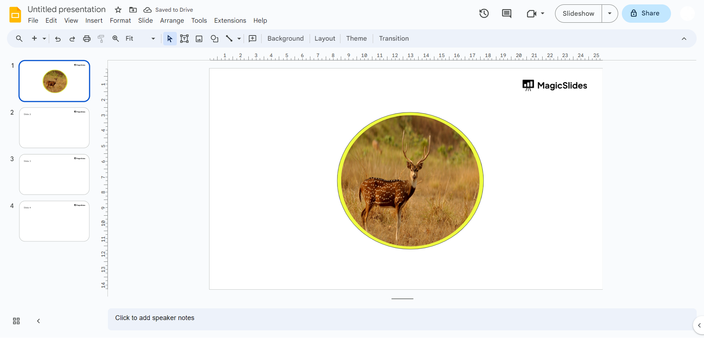Expand the new slide layout dropdown
The height and width of the screenshot is (338, 704).
point(44,39)
